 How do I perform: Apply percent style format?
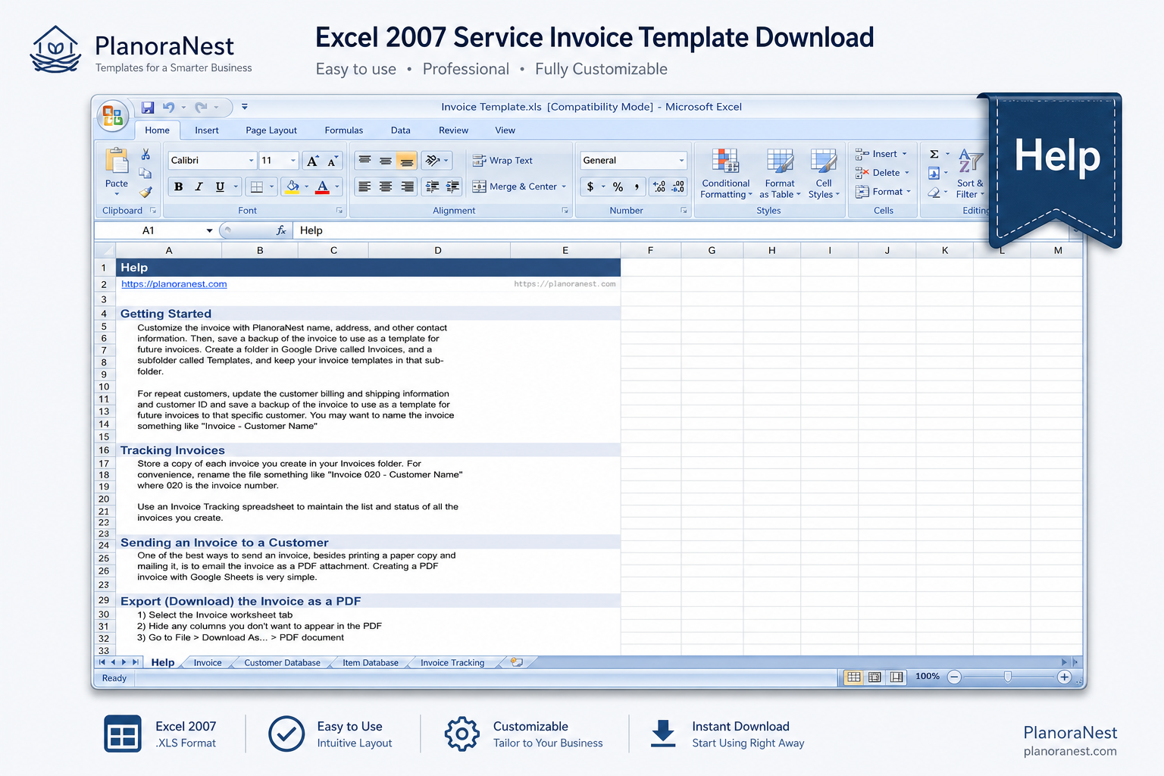(618, 186)
